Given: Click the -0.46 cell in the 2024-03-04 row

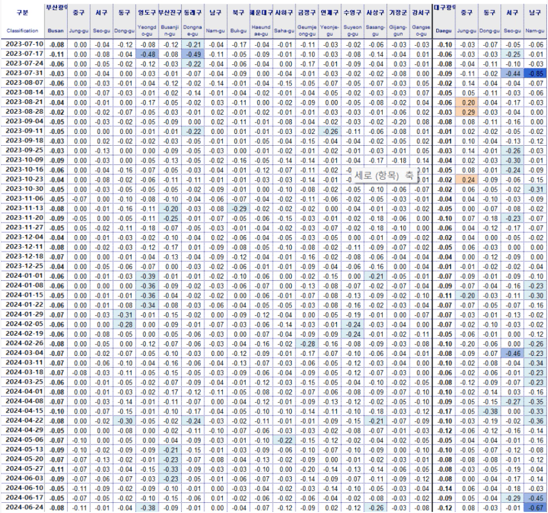Looking at the screenshot, I should coord(513,353).
